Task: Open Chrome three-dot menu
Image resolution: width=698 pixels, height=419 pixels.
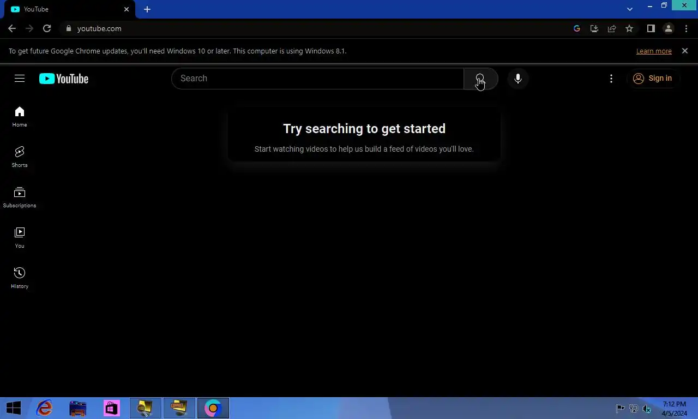Action: pos(686,28)
